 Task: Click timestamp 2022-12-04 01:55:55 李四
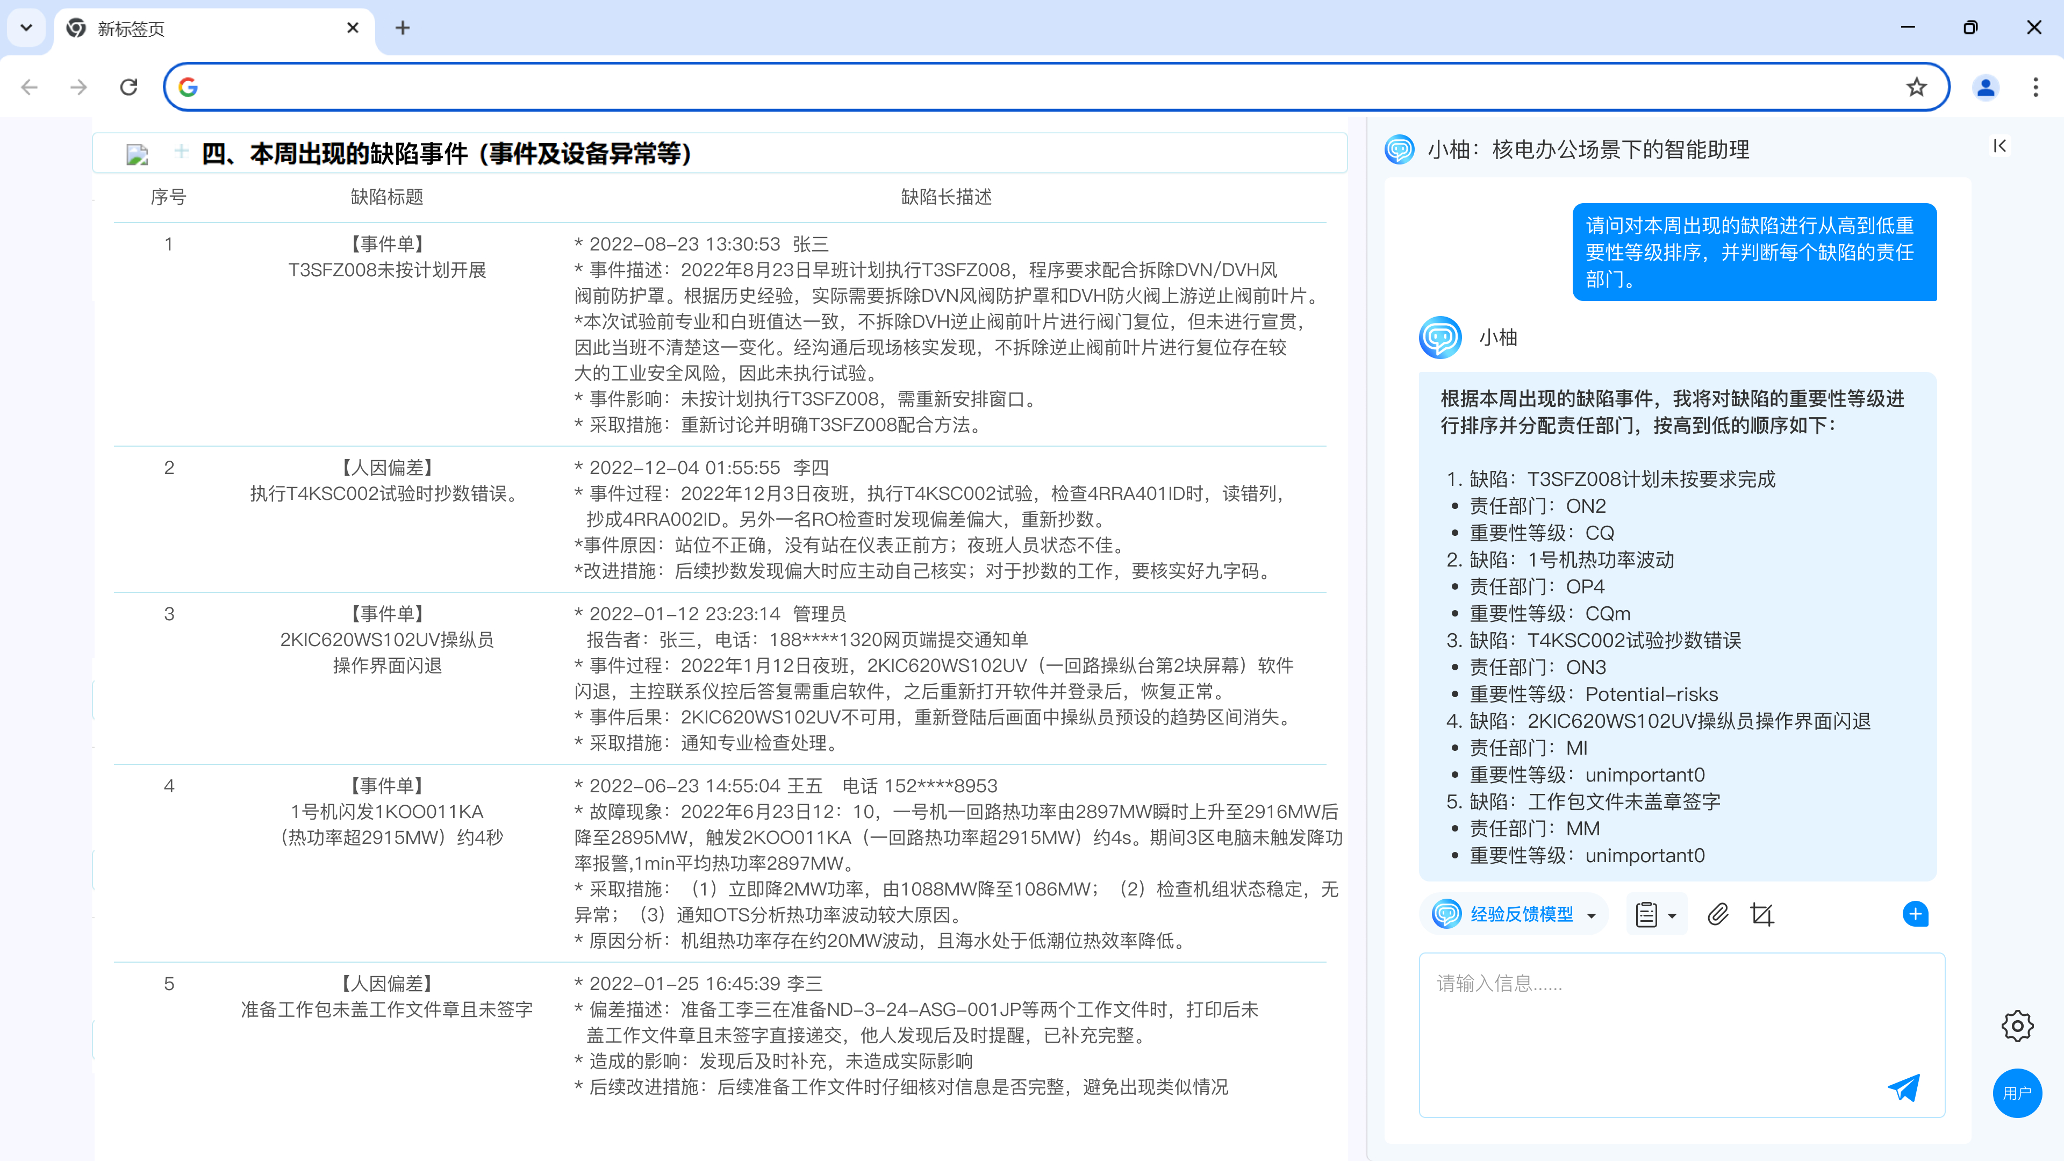[x=701, y=468]
